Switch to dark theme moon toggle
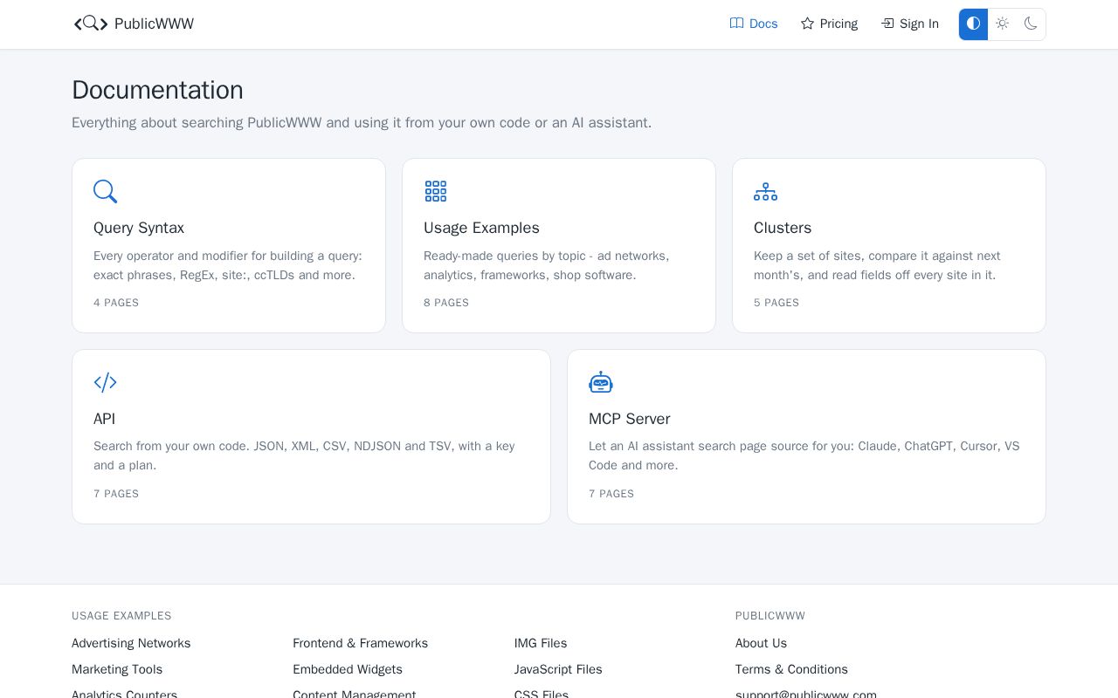 point(1031,24)
